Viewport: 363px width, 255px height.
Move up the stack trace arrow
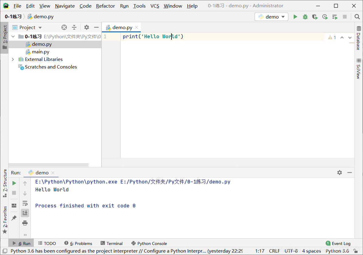click(x=25, y=183)
